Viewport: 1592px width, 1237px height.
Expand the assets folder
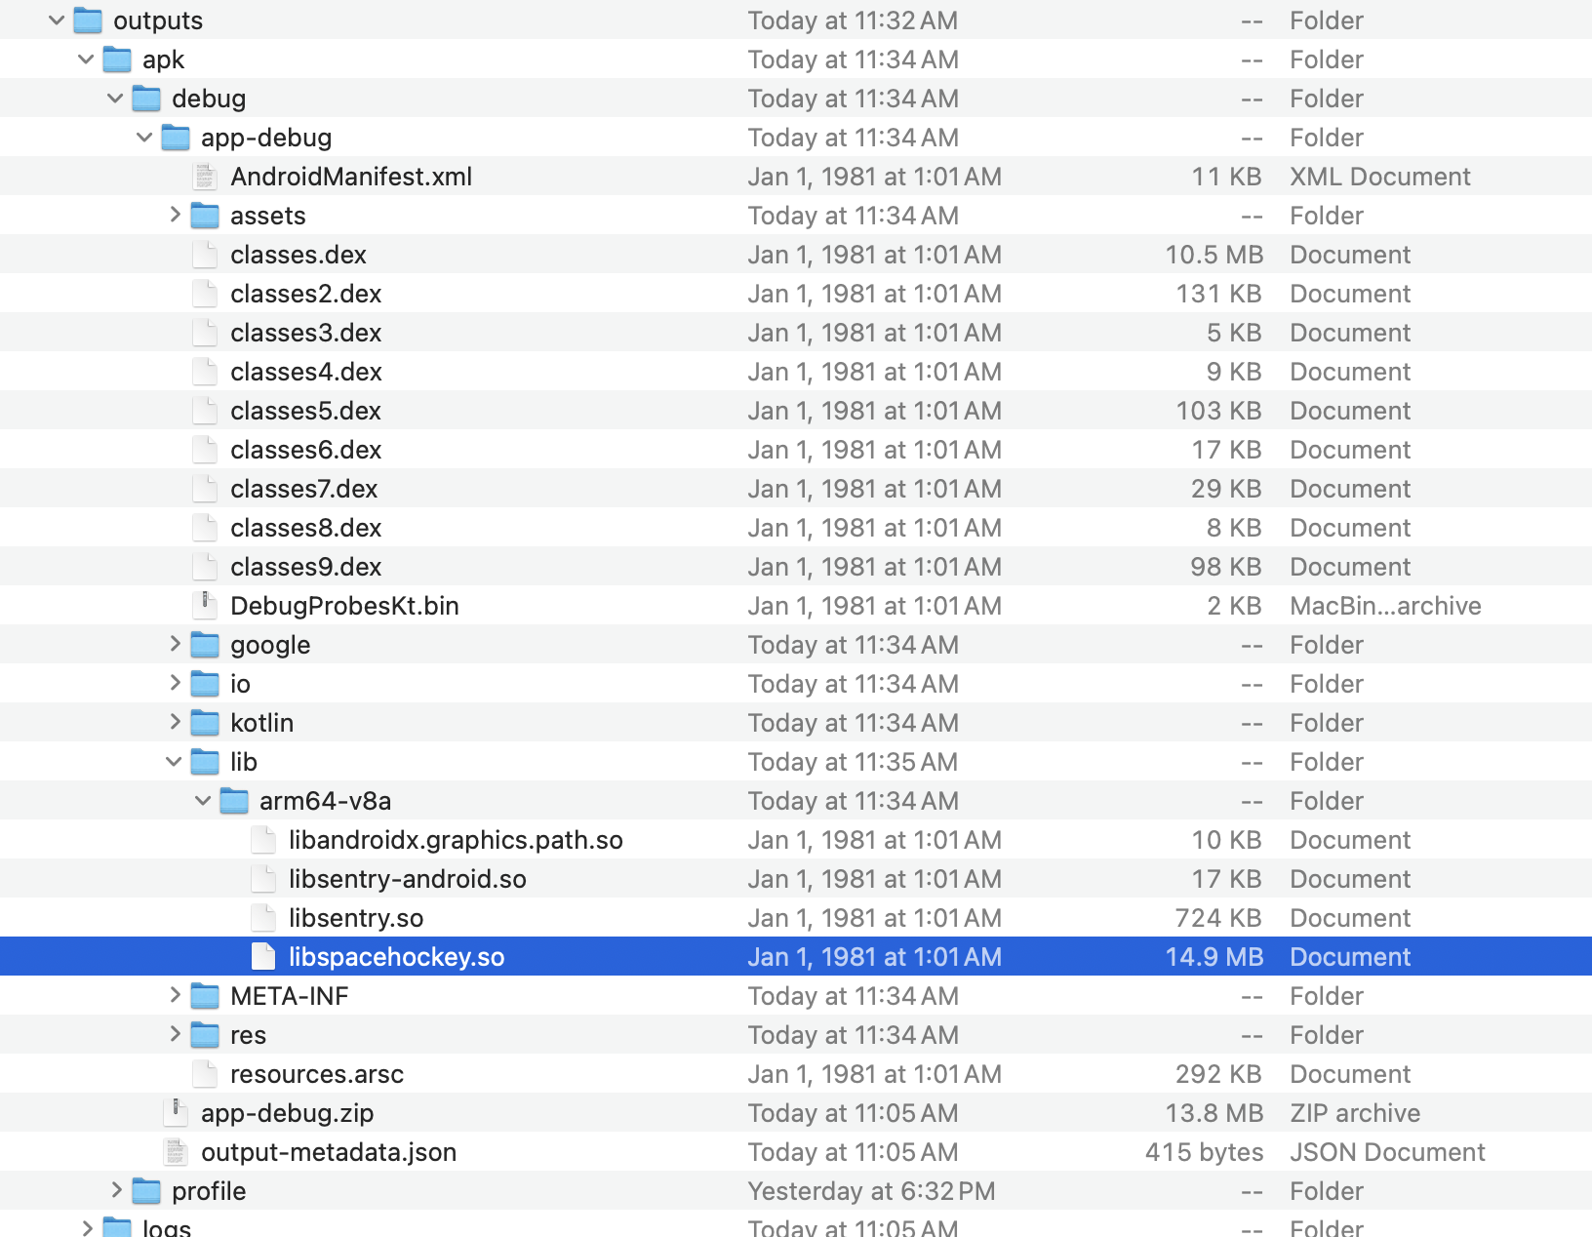[175, 215]
